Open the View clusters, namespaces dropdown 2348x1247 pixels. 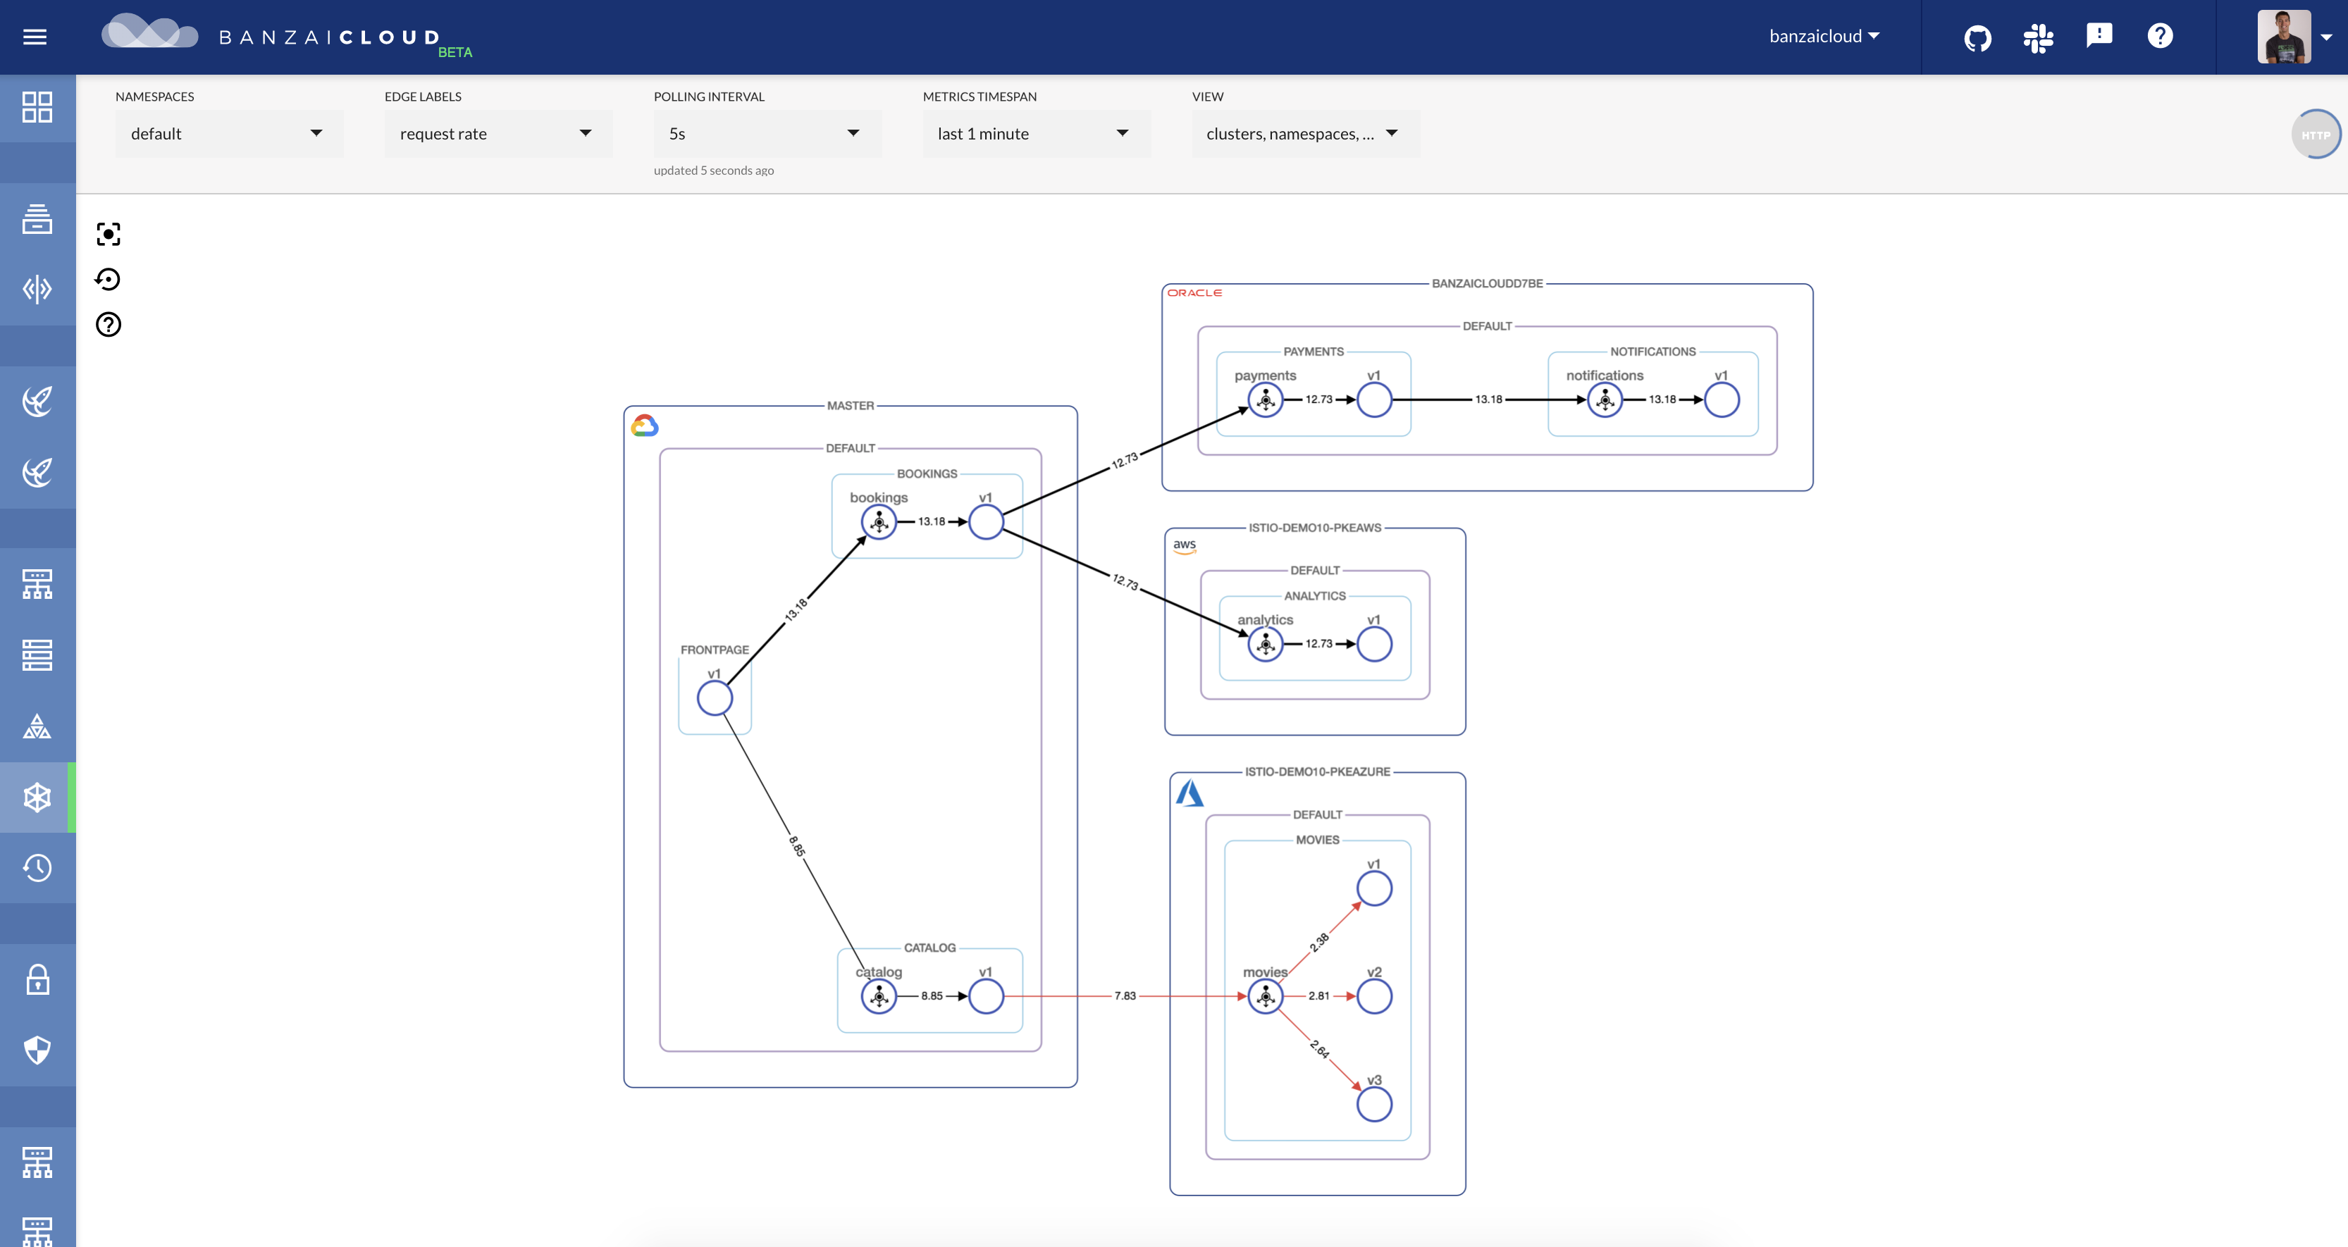click(1305, 133)
